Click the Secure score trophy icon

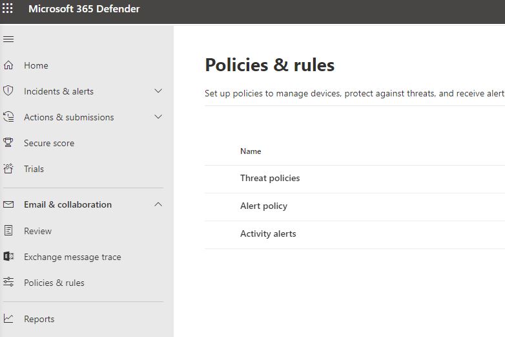(x=8, y=142)
